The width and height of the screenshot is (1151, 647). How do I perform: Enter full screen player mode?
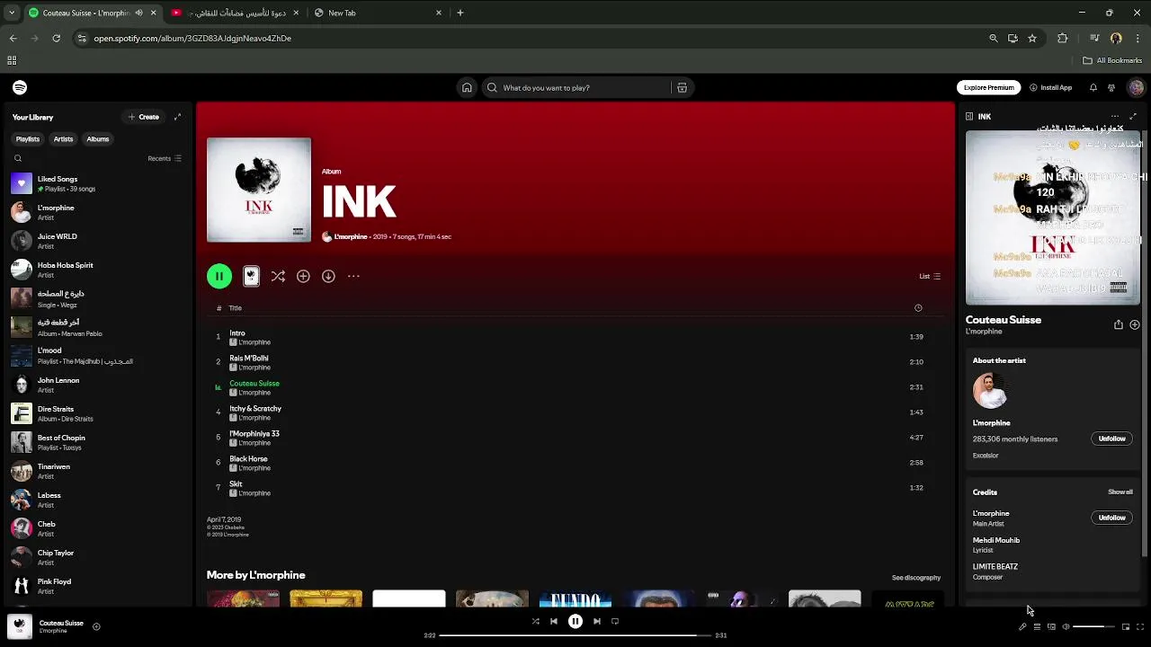(x=1140, y=626)
